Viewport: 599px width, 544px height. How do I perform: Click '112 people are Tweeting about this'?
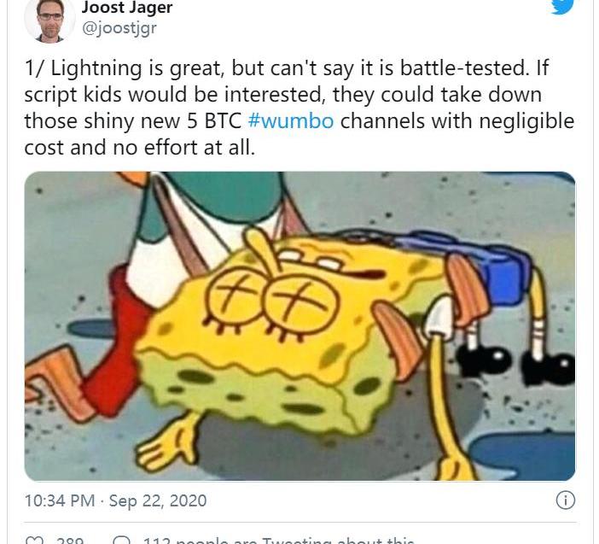279,541
